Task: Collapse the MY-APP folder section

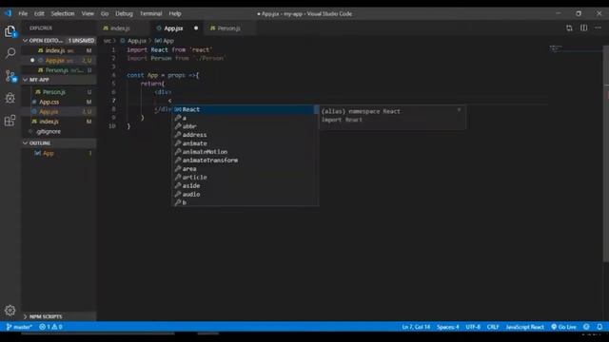Action: (x=58, y=80)
